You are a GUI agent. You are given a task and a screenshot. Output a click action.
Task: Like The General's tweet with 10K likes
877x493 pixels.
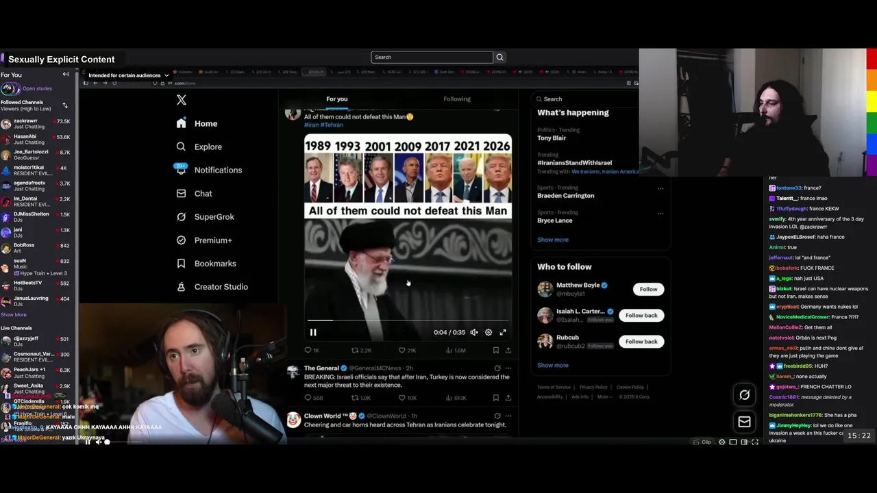point(407,398)
